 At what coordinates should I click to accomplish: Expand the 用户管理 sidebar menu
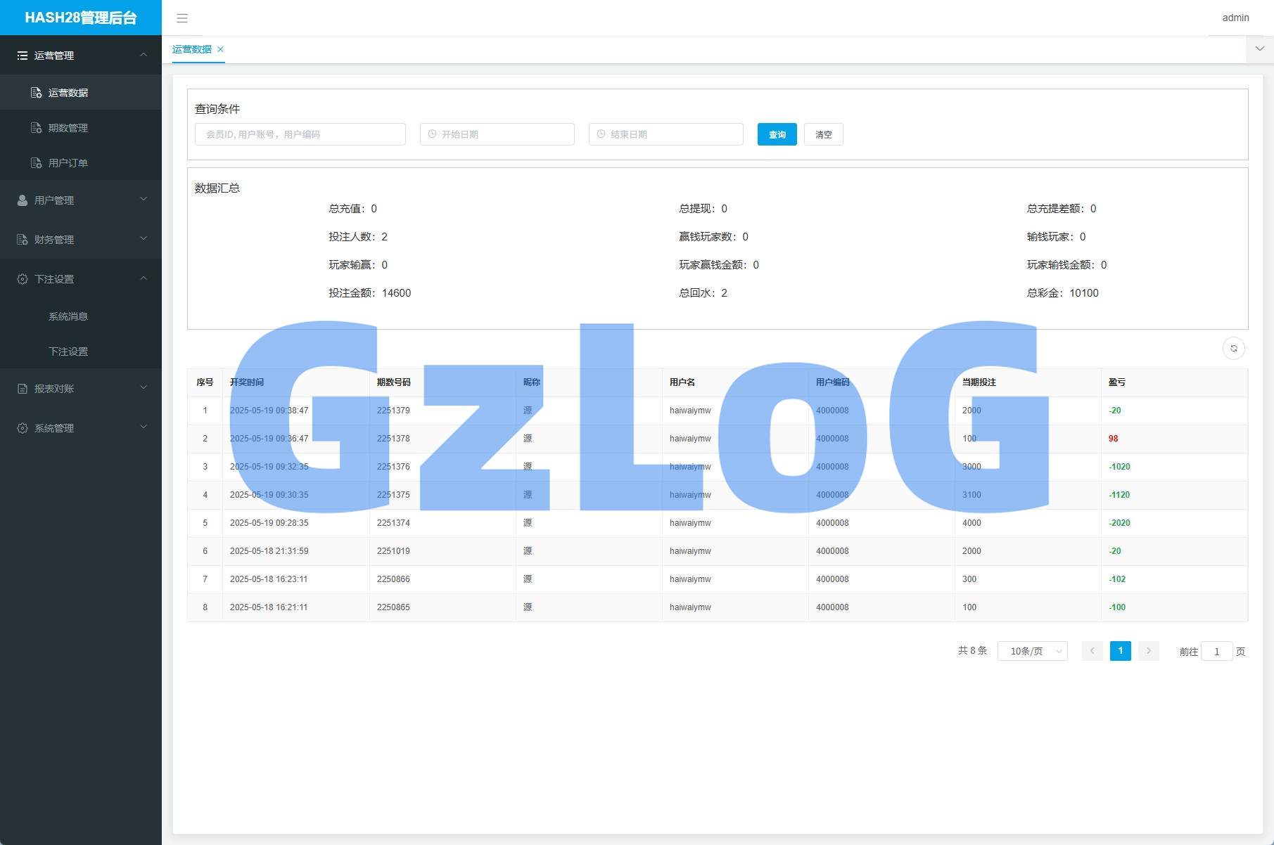coord(81,200)
